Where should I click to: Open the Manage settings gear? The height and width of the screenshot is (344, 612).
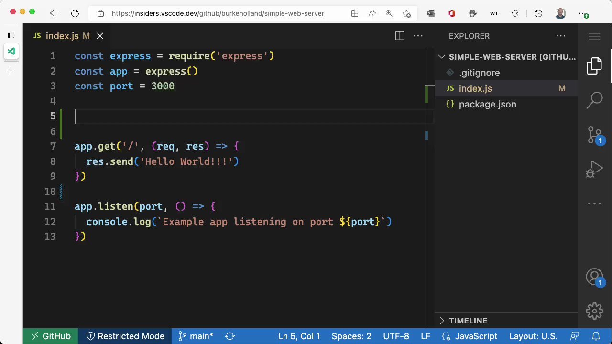point(594,311)
